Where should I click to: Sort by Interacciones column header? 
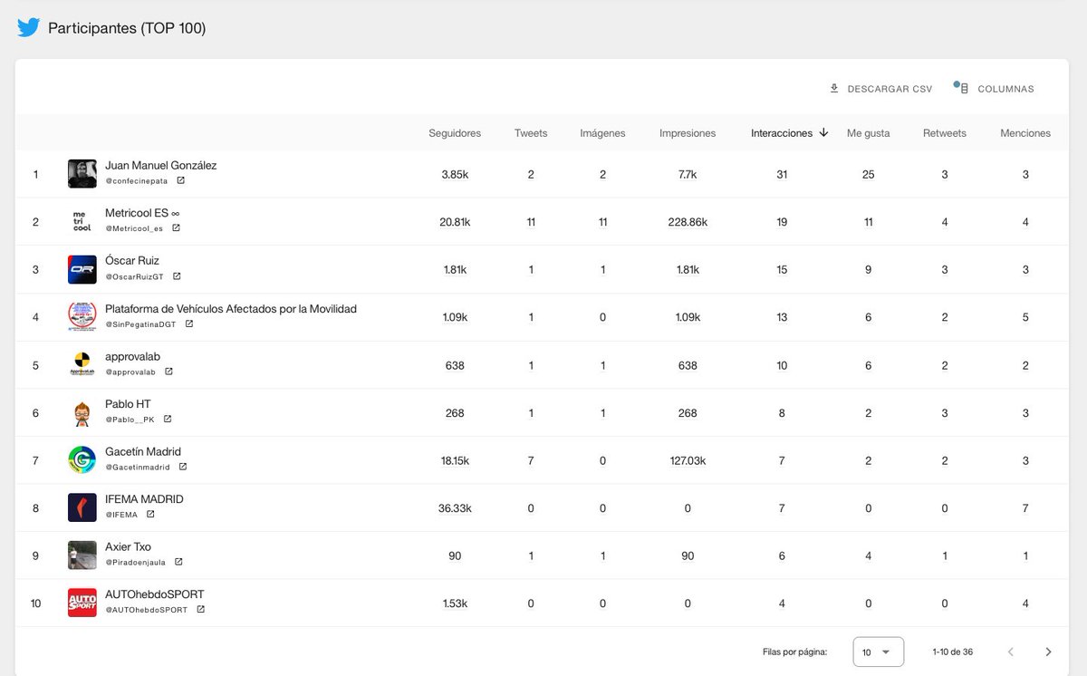(x=782, y=133)
